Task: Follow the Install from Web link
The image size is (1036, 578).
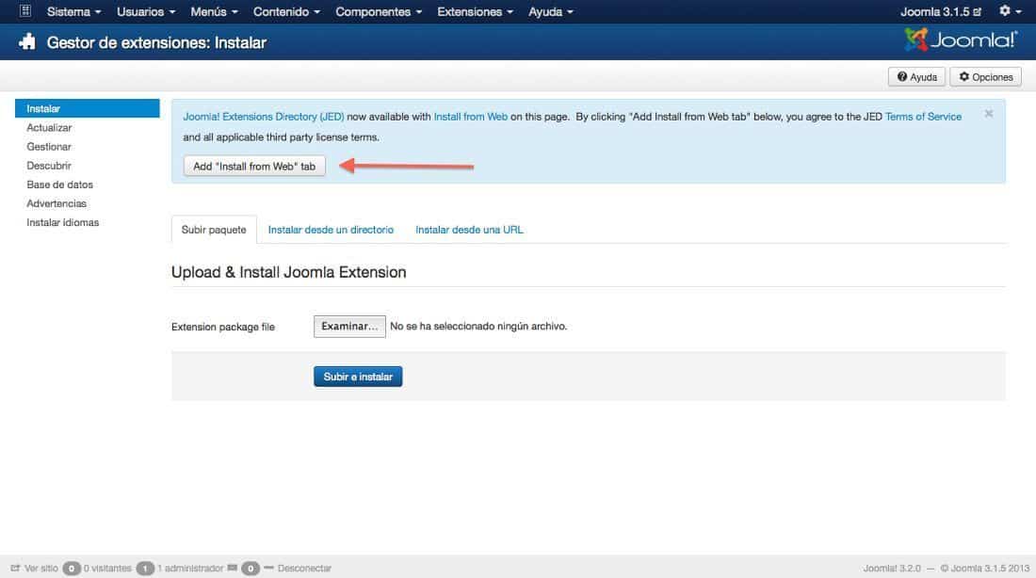Action: [x=470, y=117]
